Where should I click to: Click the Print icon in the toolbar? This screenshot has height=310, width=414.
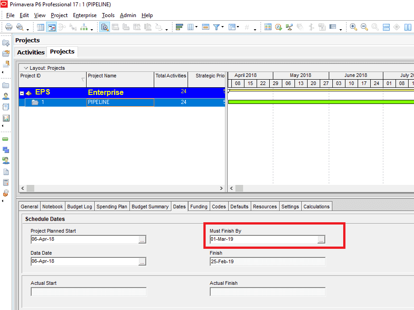(x=9, y=27)
